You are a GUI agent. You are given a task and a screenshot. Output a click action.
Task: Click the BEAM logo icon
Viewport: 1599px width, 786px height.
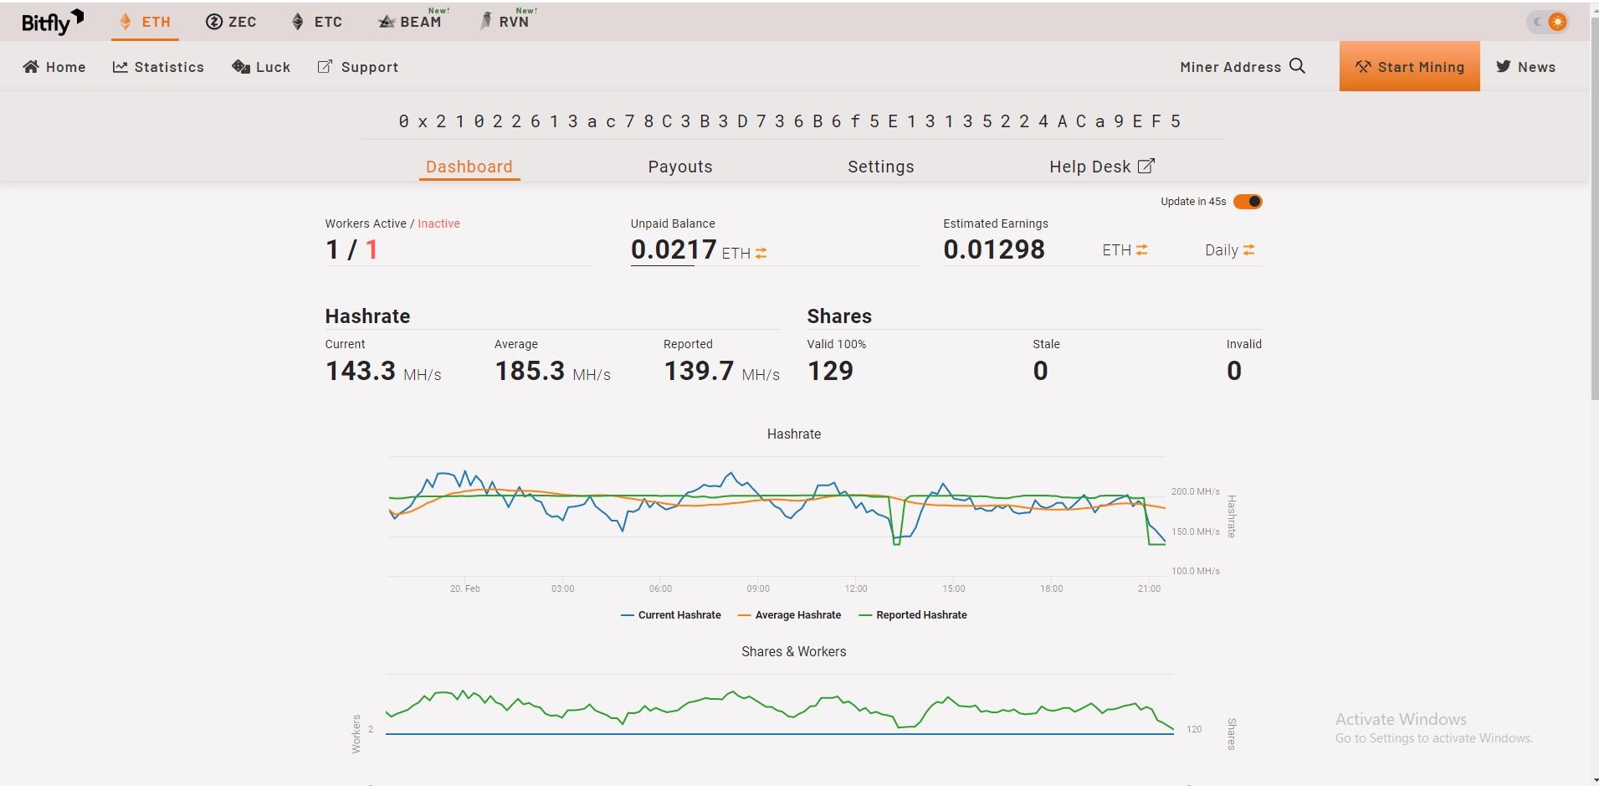click(x=386, y=22)
